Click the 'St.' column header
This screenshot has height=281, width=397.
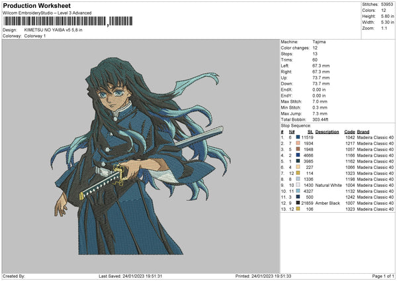[310, 132]
